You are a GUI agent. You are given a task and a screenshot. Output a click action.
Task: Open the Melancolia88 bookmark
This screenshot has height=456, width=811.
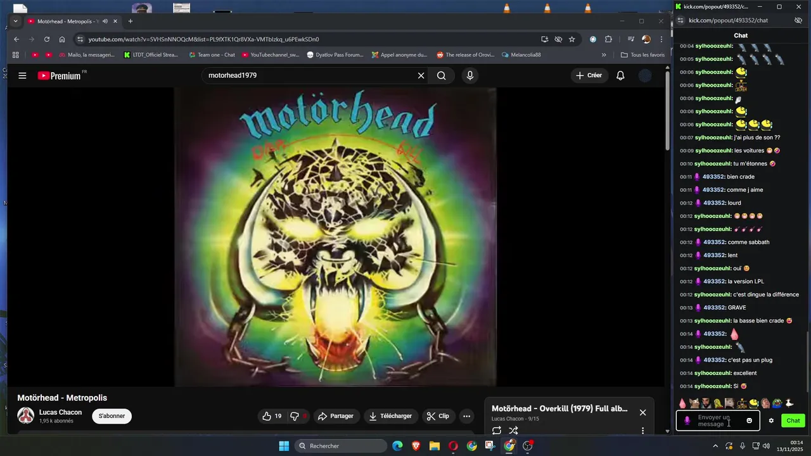coord(521,55)
